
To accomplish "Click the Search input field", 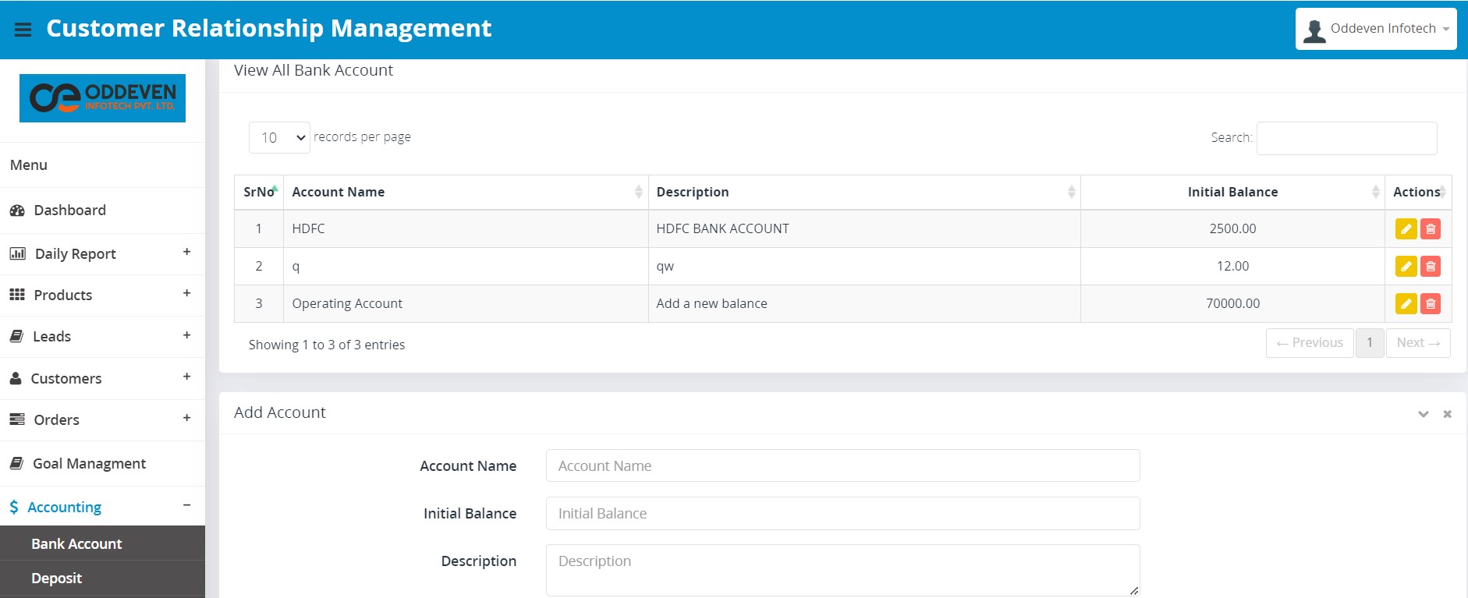I will (x=1346, y=138).
